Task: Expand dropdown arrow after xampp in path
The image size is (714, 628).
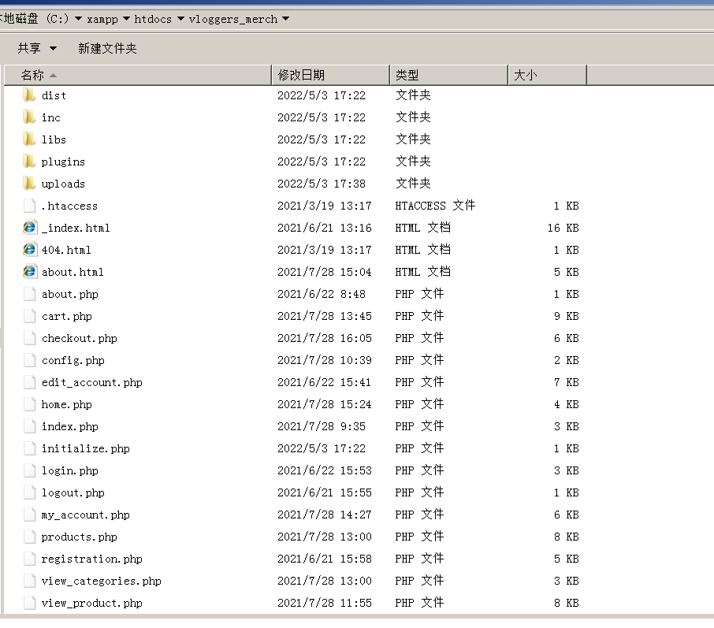Action: pyautogui.click(x=126, y=19)
